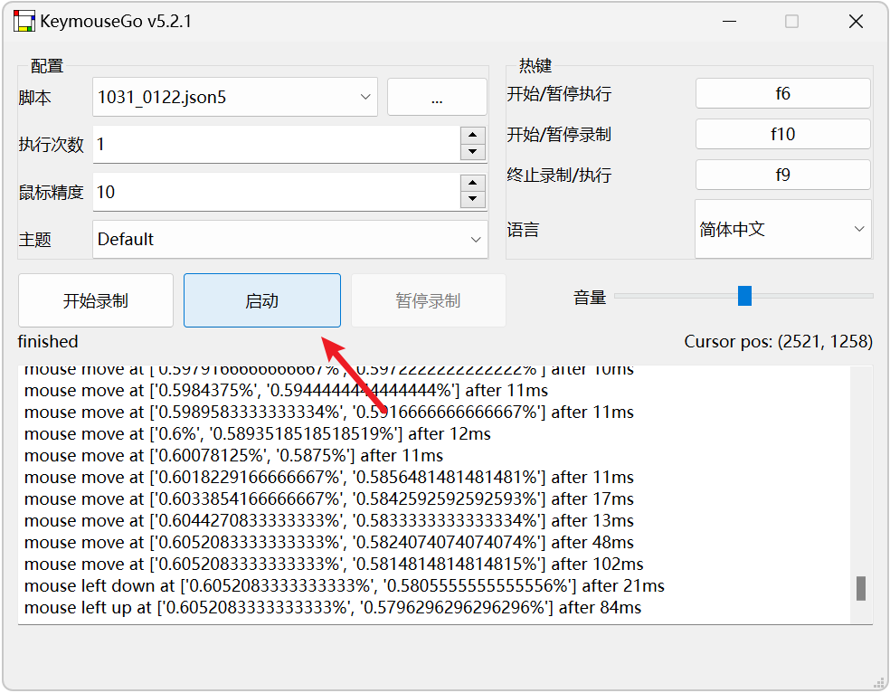This screenshot has width=890, height=693.
Task: Click into the 执行次数 input field
Action: pos(277,144)
